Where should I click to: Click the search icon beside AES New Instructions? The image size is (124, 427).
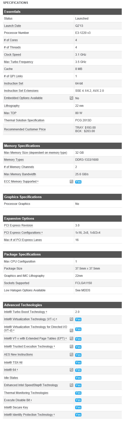click(x=71, y=355)
